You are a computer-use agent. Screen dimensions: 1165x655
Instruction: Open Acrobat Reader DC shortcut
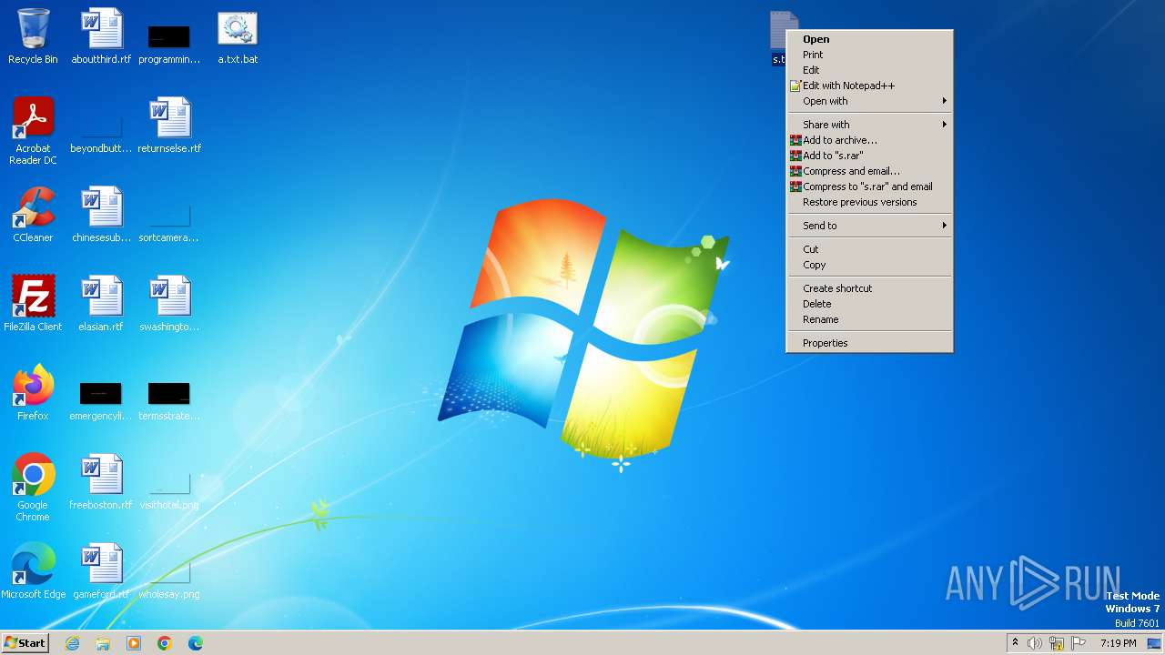click(33, 131)
